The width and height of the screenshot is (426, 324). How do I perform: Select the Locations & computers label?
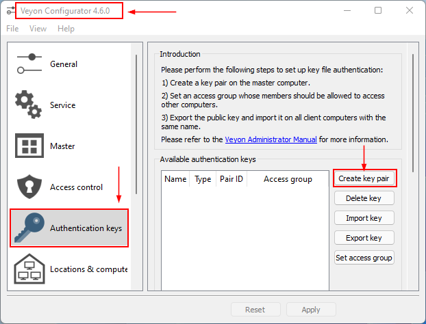pyautogui.click(x=88, y=269)
